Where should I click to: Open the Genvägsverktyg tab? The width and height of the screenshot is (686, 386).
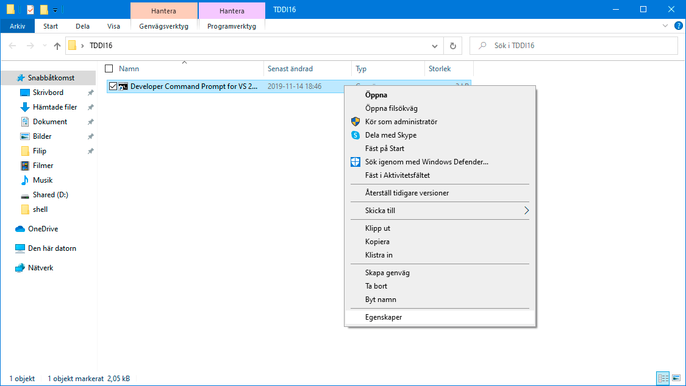pyautogui.click(x=163, y=26)
